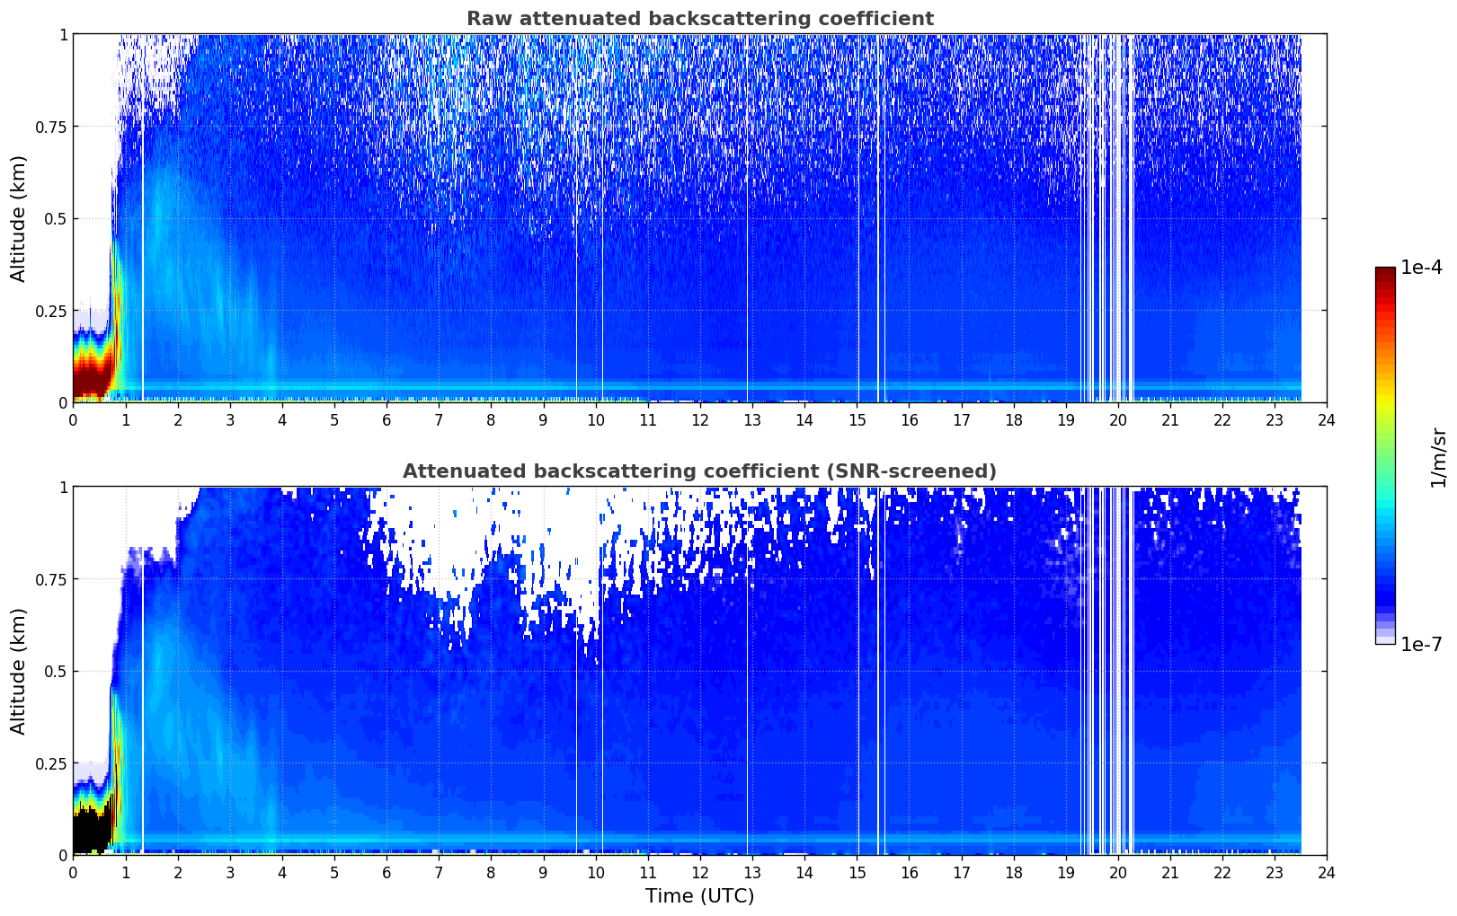Click hour tick '14' under the bottom plot

(804, 872)
